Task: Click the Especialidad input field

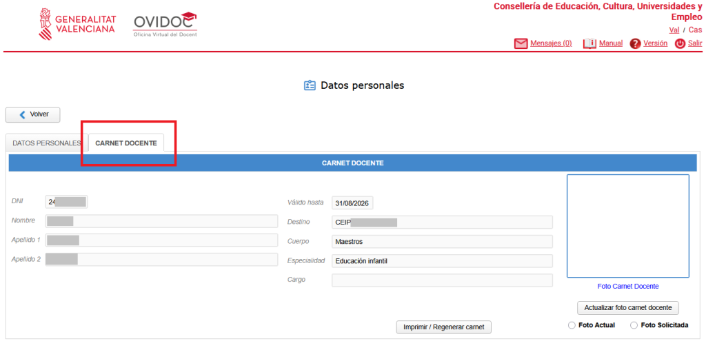Action: point(442,261)
